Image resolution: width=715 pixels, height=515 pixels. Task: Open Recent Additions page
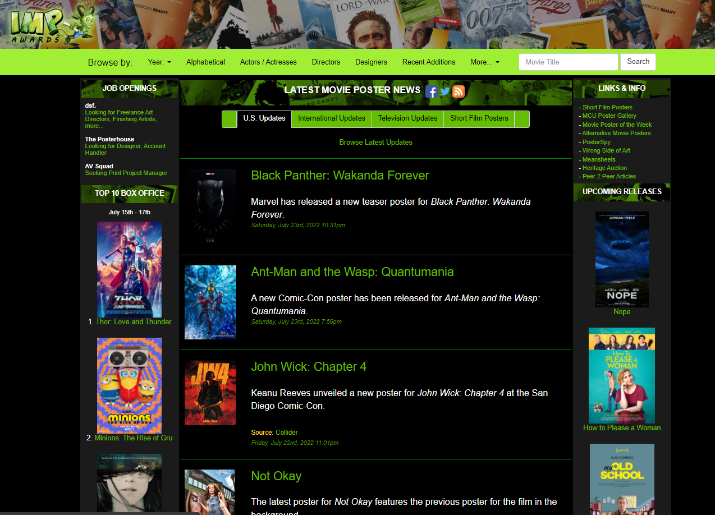pyautogui.click(x=429, y=62)
